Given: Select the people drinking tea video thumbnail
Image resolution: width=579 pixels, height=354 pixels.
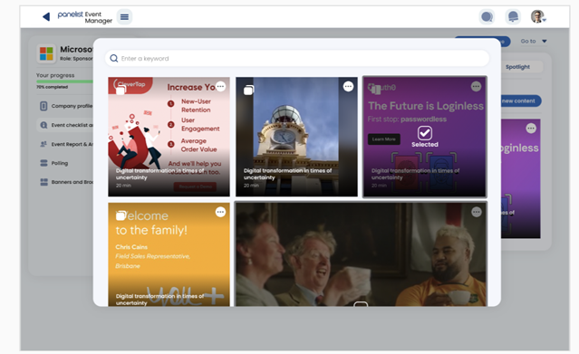Looking at the screenshot, I should pyautogui.click(x=362, y=254).
